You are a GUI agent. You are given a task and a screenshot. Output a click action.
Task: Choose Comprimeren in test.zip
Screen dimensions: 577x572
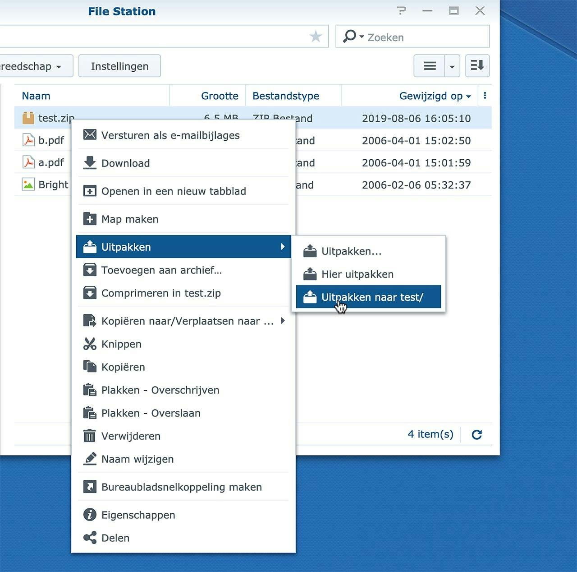[183, 293]
